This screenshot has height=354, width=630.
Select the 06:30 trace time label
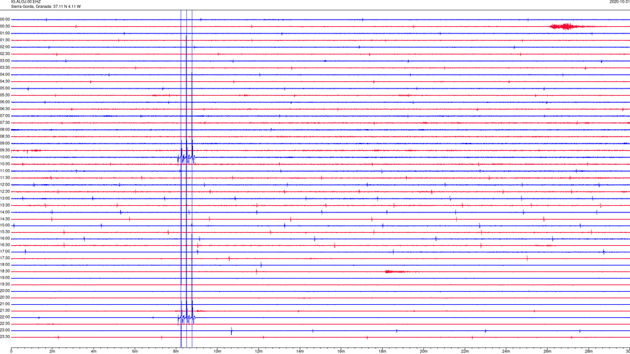pos(5,109)
